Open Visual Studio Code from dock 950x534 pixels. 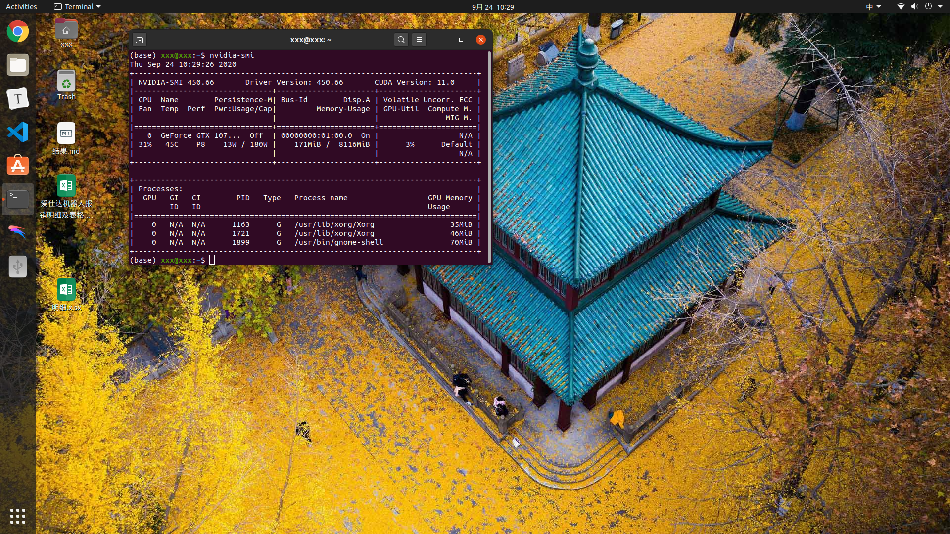(x=18, y=132)
